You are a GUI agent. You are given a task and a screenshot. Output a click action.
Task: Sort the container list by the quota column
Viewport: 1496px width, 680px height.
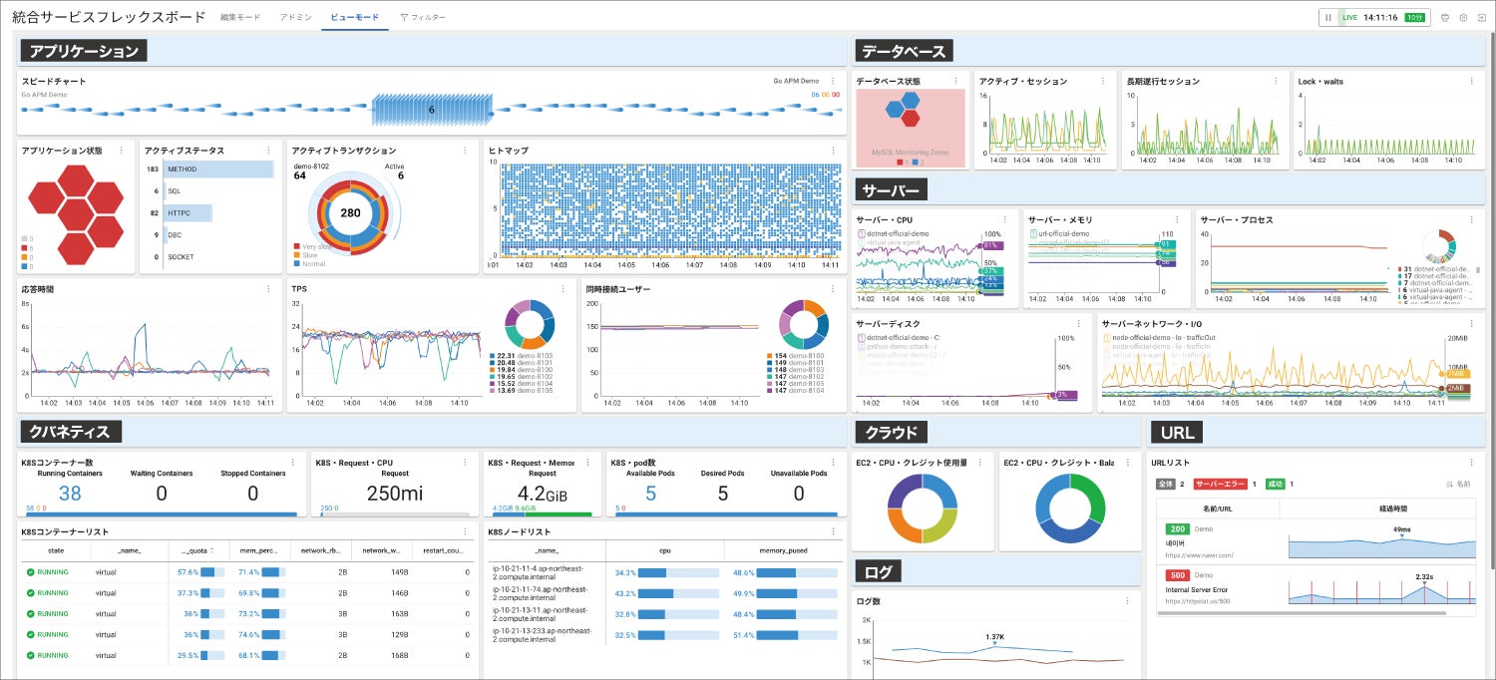tap(195, 549)
